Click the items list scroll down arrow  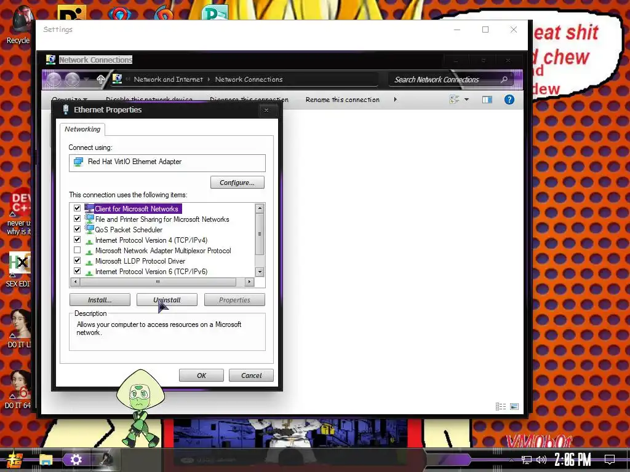[x=260, y=272]
